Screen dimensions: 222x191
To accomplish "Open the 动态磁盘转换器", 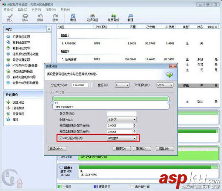I will click(20, 71).
